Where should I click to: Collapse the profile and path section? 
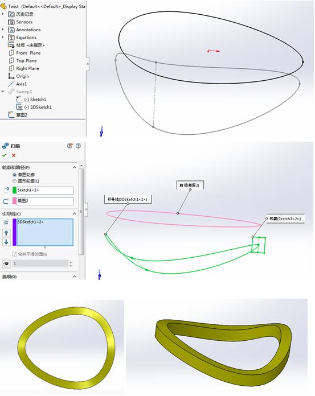click(74, 167)
